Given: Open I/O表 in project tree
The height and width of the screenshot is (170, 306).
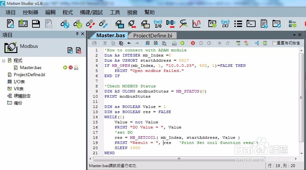Looking at the screenshot, I should (19, 82).
